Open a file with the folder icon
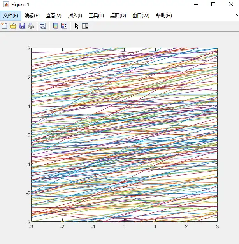 point(13,26)
